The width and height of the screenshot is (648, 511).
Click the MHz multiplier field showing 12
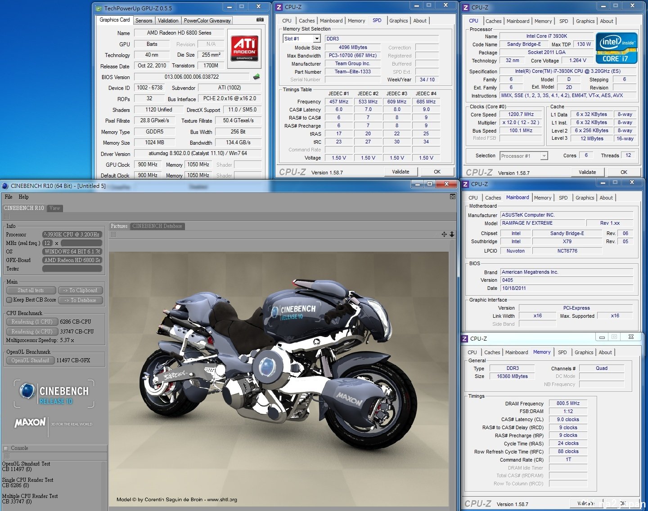[47, 243]
